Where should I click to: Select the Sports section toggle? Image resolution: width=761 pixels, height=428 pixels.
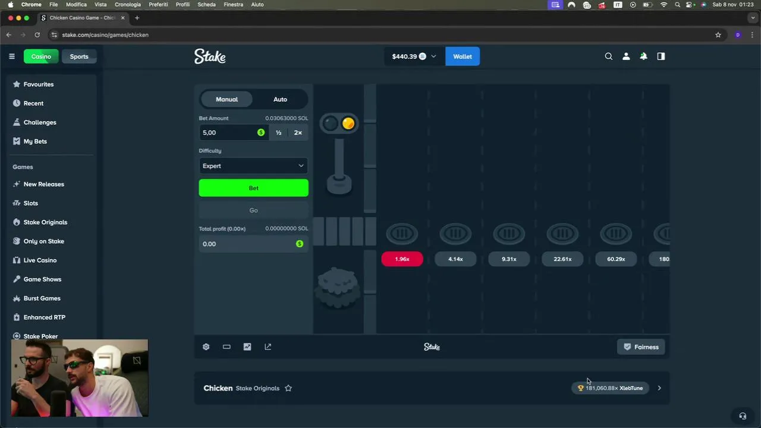[79, 56]
